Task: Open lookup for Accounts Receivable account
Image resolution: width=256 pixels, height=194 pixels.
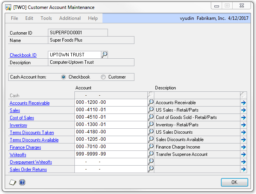Action: [x=151, y=103]
